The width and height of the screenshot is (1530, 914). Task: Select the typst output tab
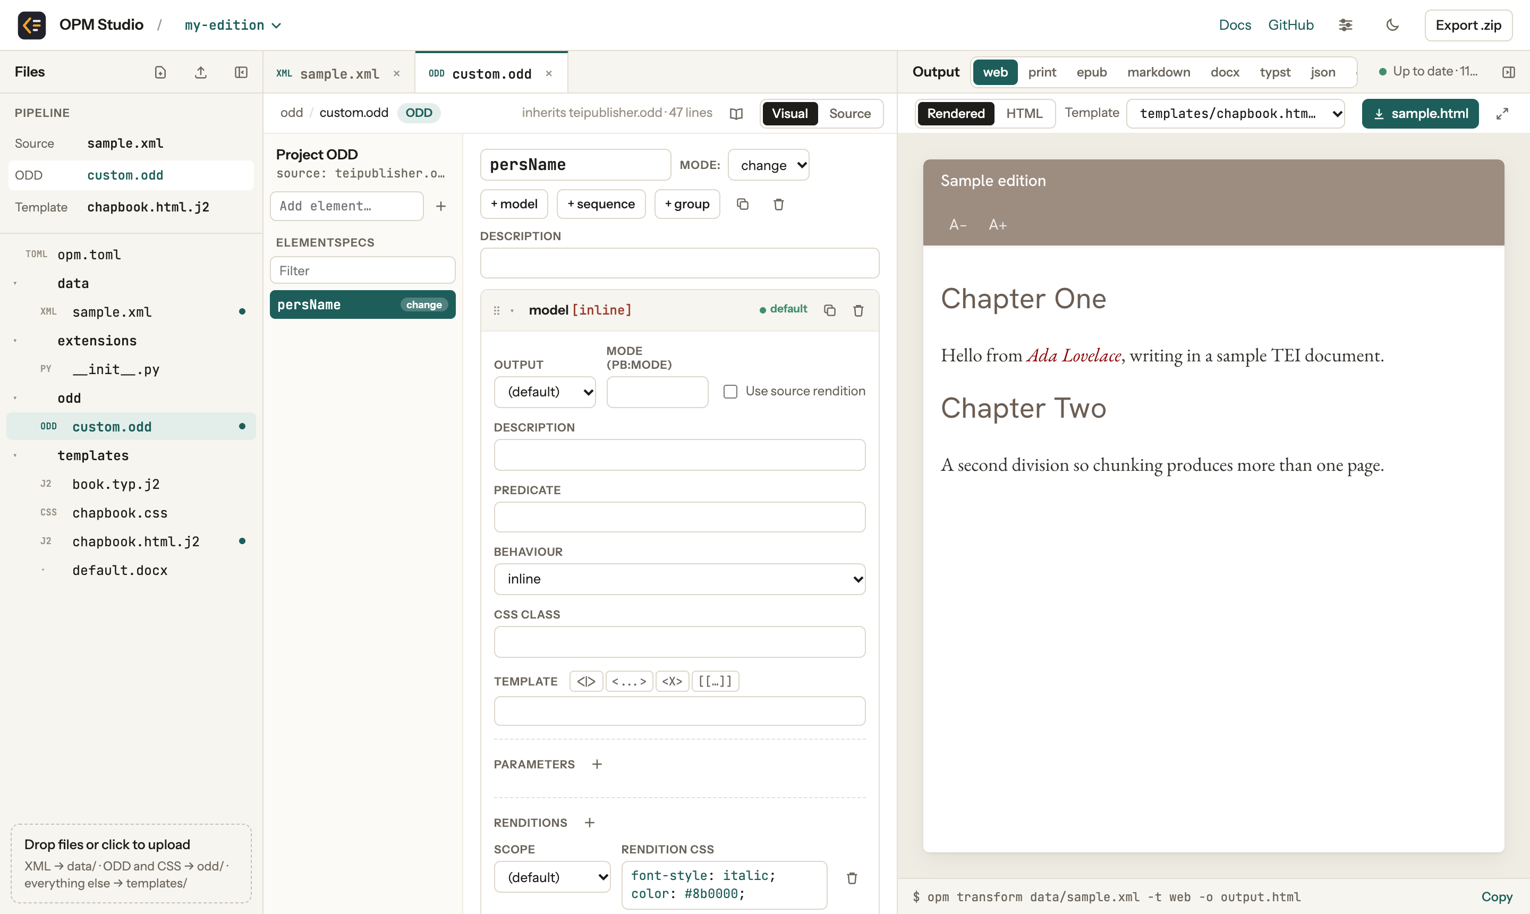(1274, 72)
